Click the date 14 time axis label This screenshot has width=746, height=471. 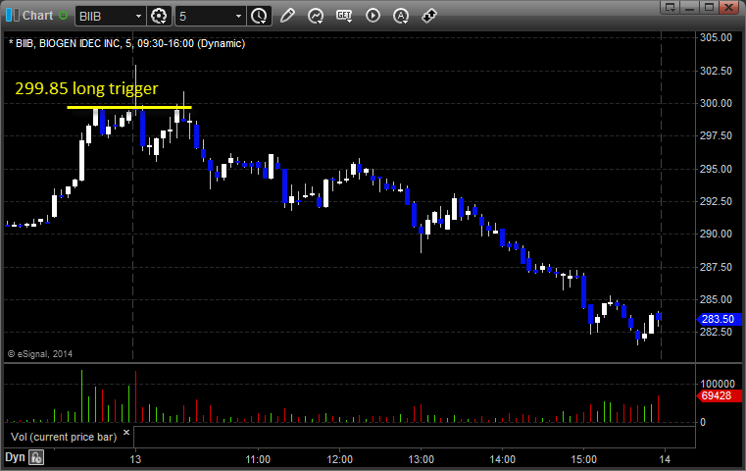click(x=665, y=459)
